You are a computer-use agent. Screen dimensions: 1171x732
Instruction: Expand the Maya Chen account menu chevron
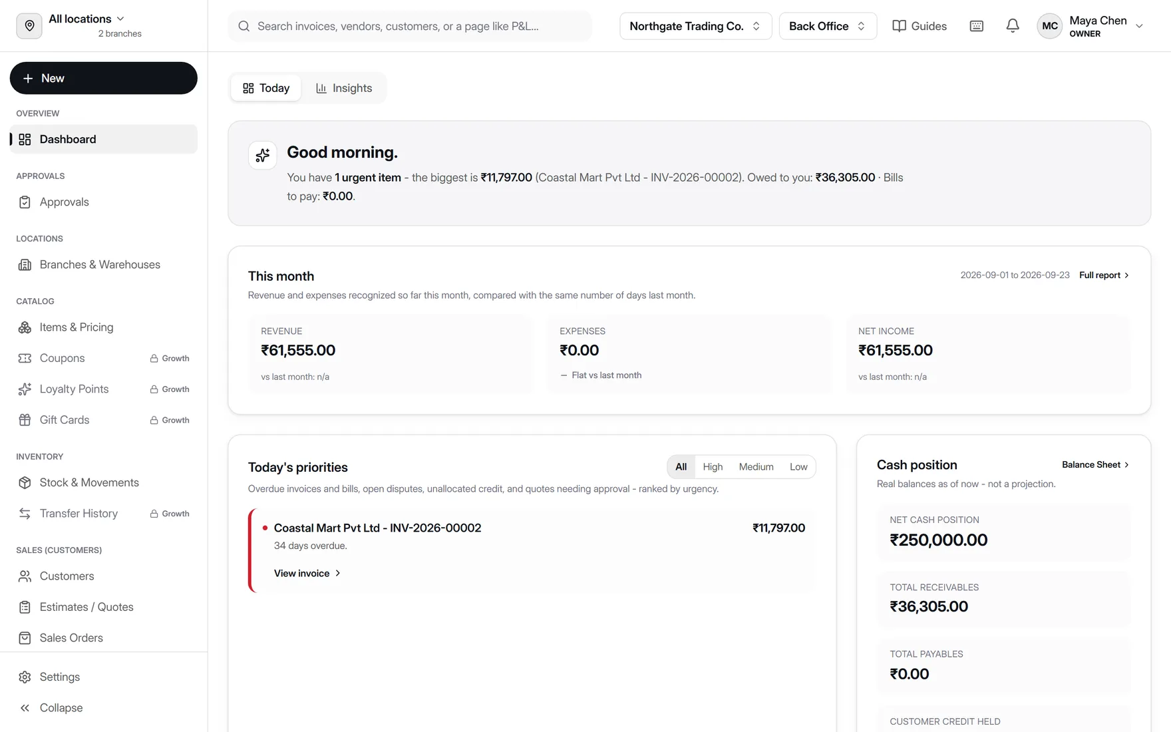tap(1138, 26)
